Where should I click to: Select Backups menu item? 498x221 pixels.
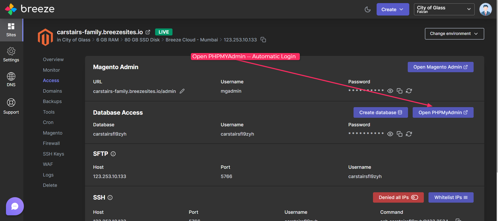pos(52,101)
